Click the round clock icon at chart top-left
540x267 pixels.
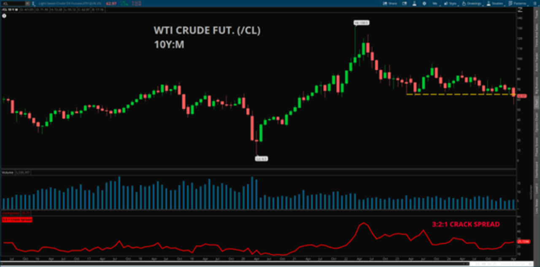coord(4,16)
